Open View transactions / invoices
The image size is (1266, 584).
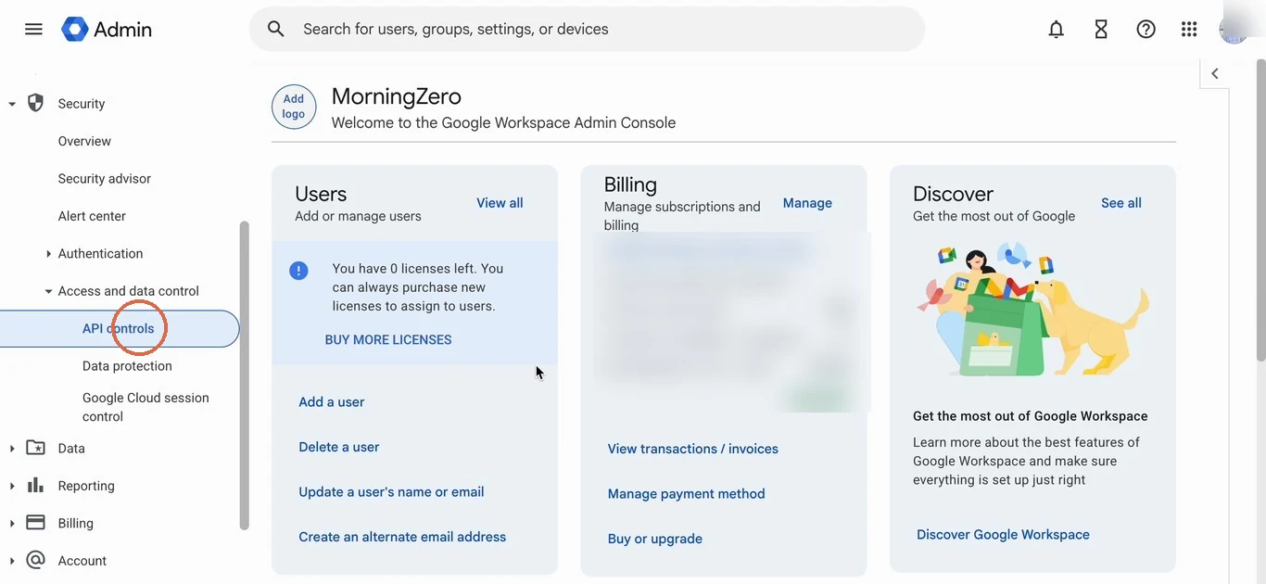[692, 449]
